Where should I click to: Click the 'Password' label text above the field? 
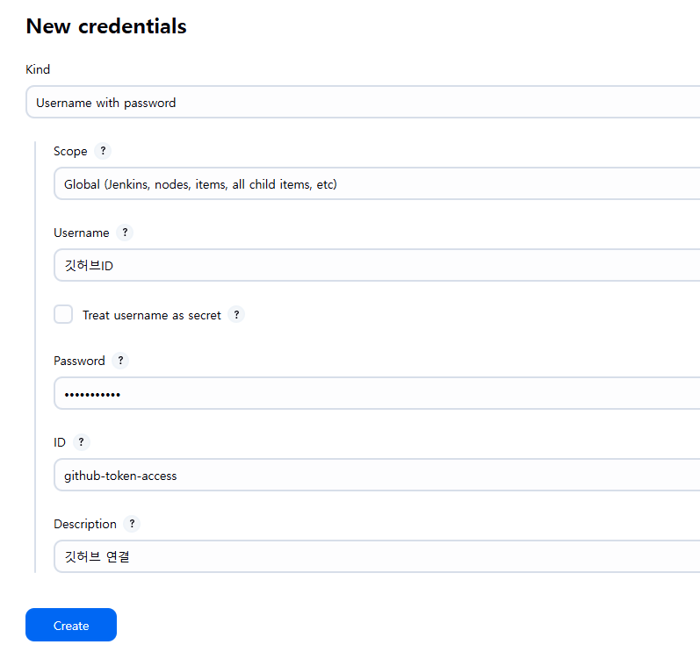tap(79, 361)
